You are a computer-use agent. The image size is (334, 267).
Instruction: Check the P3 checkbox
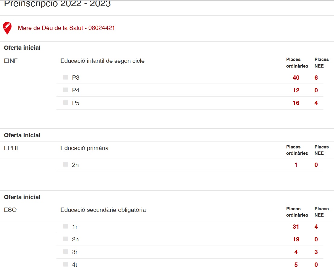(65, 77)
